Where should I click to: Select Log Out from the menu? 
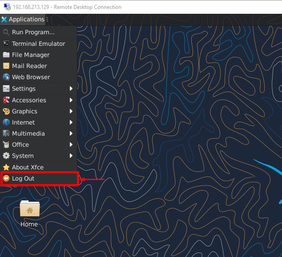coord(23,178)
